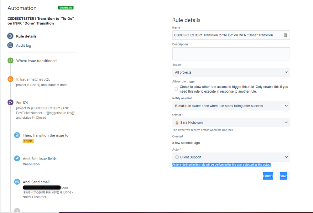Click the 'owner will receive emails' hint text

203,130
